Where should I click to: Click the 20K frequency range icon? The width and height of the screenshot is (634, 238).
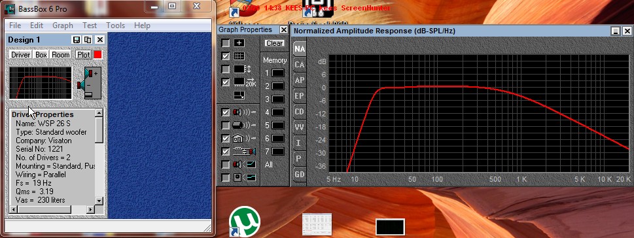pos(245,82)
